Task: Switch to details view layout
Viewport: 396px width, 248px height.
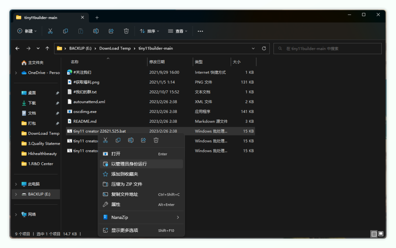Action: pos(374,234)
